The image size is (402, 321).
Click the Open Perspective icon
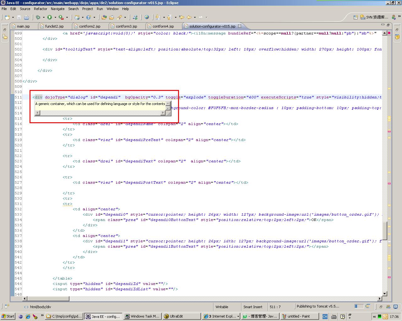[356, 17]
